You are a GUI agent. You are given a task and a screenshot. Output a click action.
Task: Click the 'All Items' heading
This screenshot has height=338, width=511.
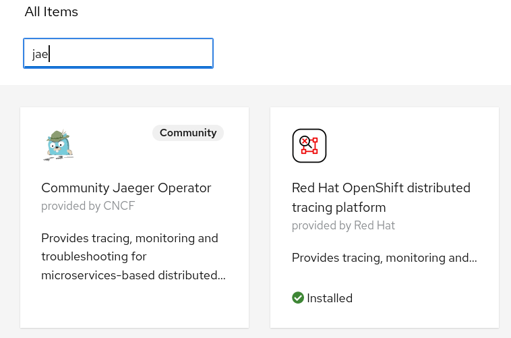[51, 11]
